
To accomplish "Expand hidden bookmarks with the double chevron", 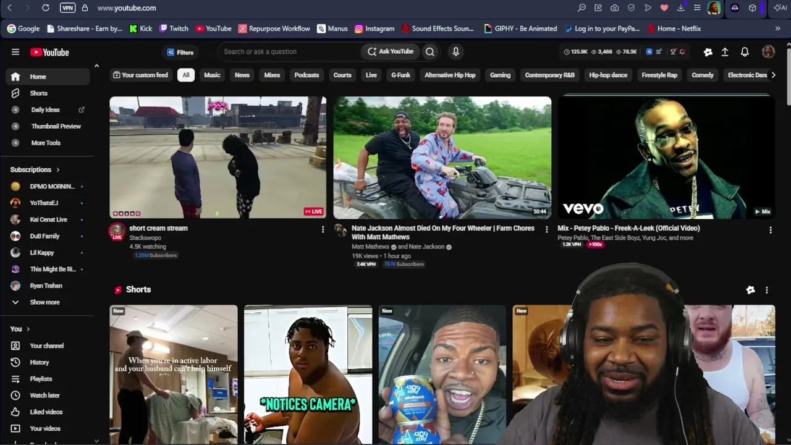I will pyautogui.click(x=777, y=28).
